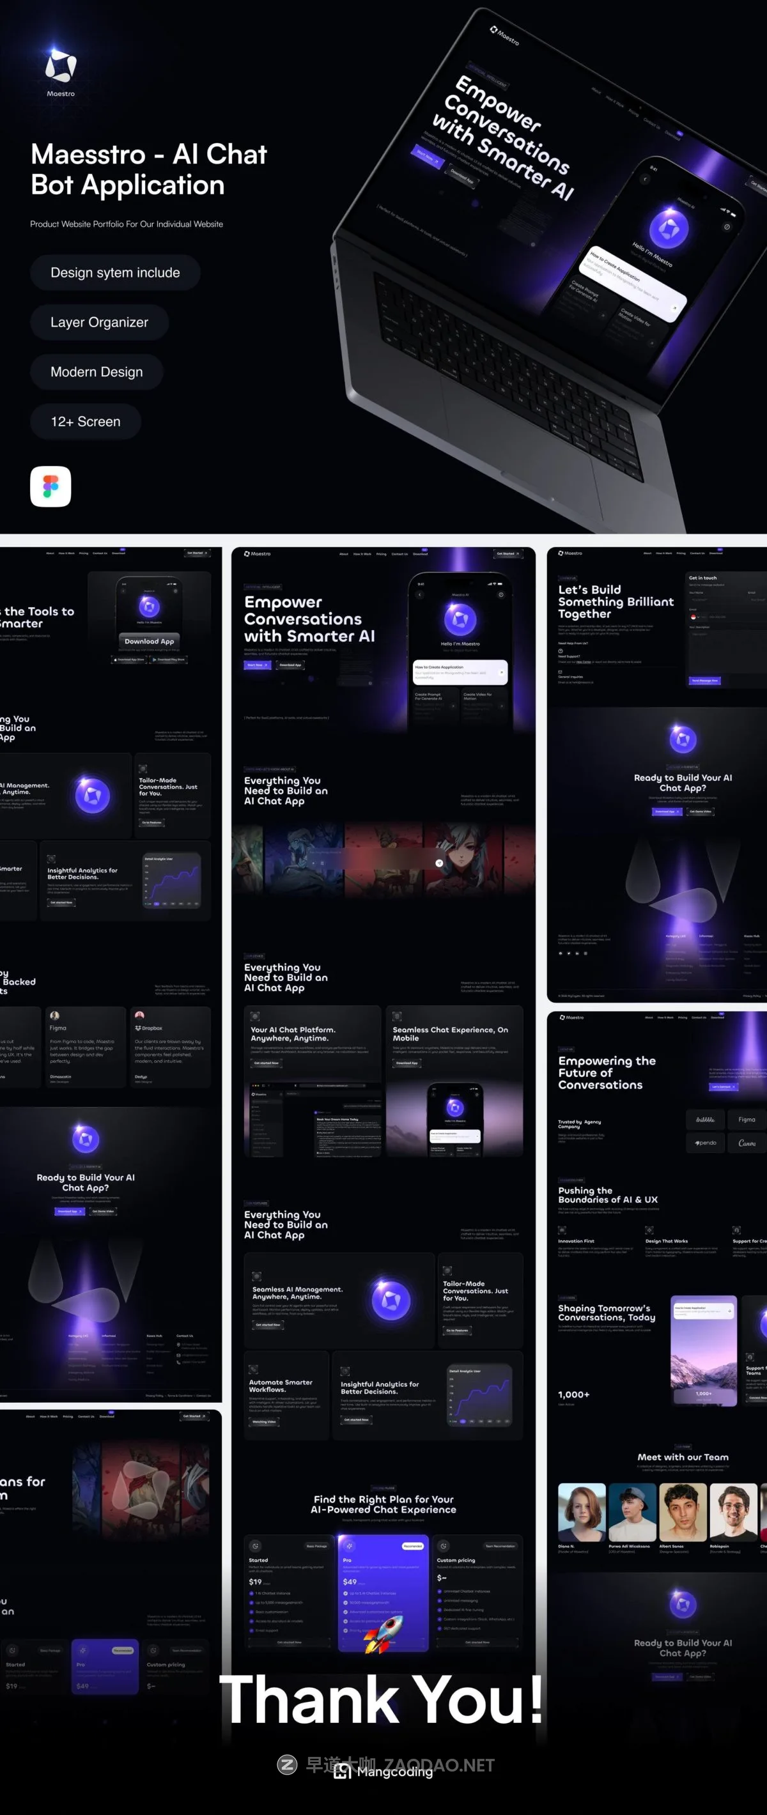Viewport: 767px width, 1815px height.
Task: Click Get started Now in centre Seamless AI Management card
Action: pyautogui.click(x=268, y=1325)
